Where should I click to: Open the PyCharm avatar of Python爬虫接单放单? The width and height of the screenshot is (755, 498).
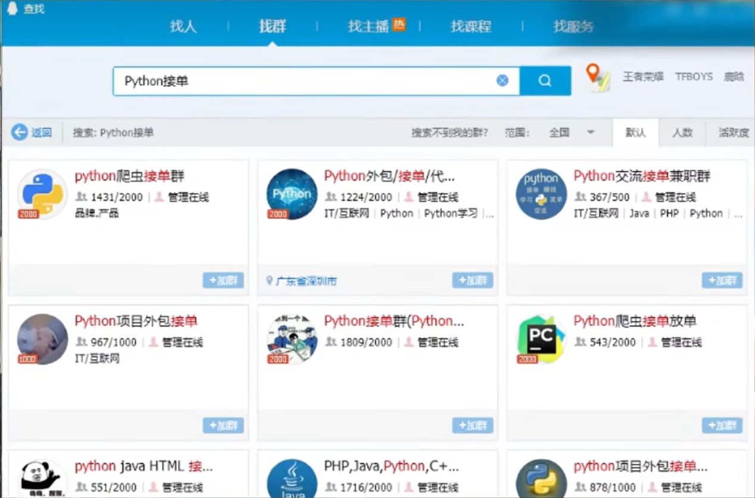(x=541, y=339)
